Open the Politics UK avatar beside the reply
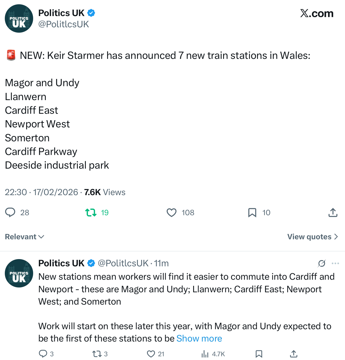This screenshot has width=345, height=360. tap(19, 273)
